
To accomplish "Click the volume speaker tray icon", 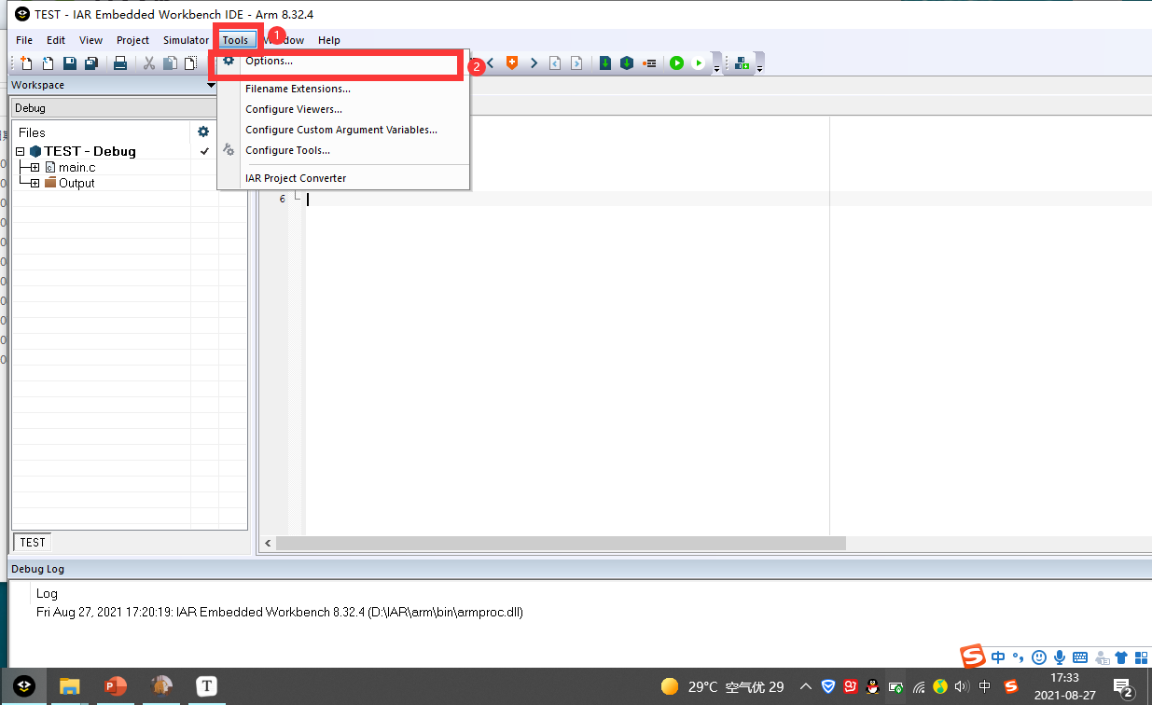I will [x=963, y=687].
